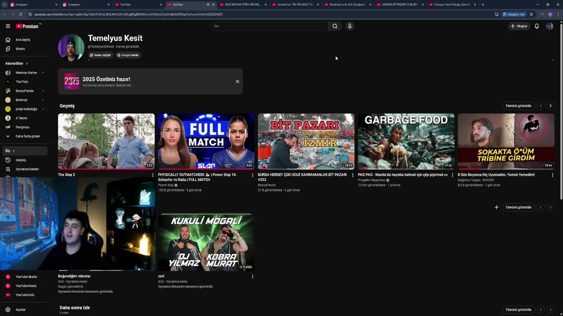The image size is (563, 316).
Task: Click the browser address bar URL
Action: coord(128,14)
